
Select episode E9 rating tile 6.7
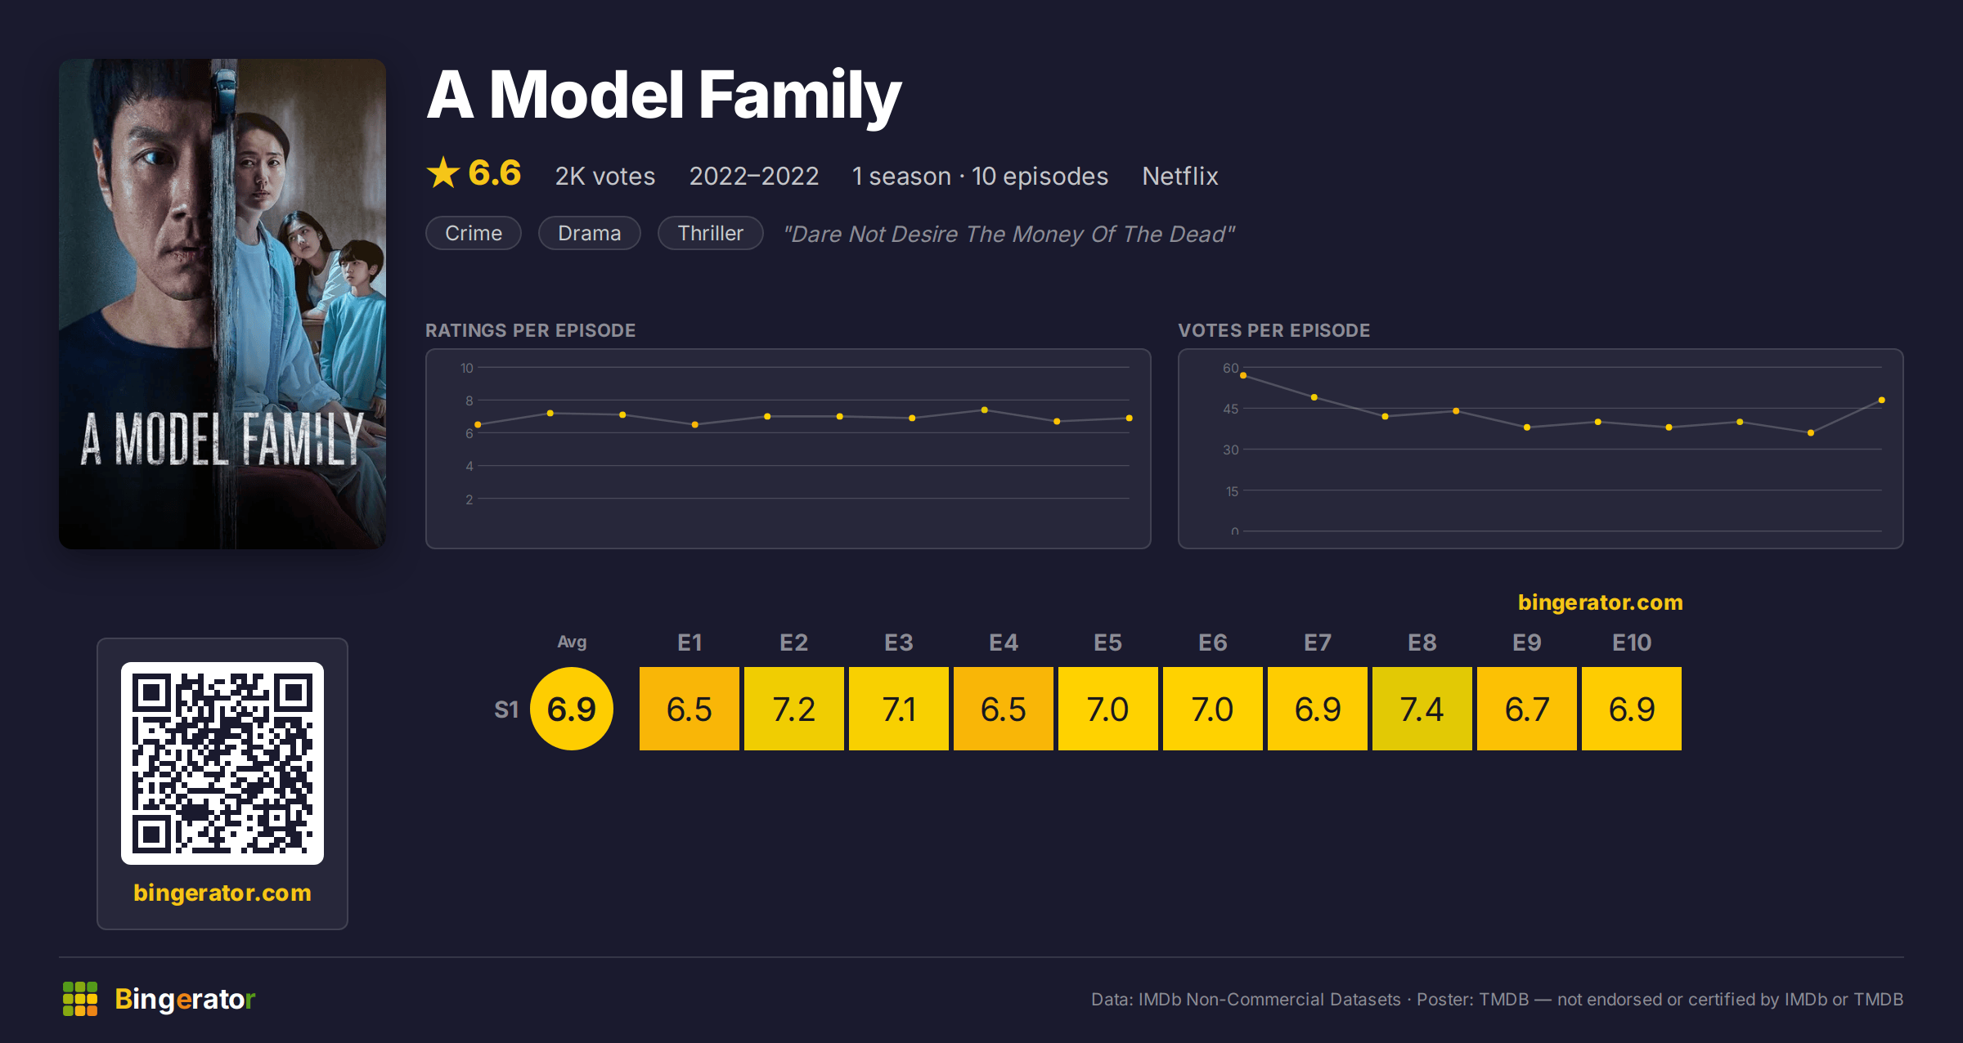click(1527, 709)
